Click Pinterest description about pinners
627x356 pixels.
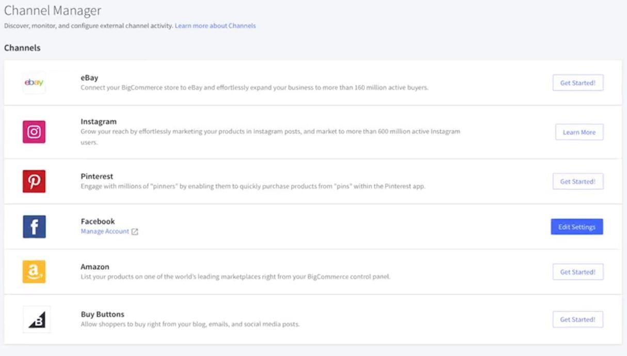pyautogui.click(x=253, y=186)
